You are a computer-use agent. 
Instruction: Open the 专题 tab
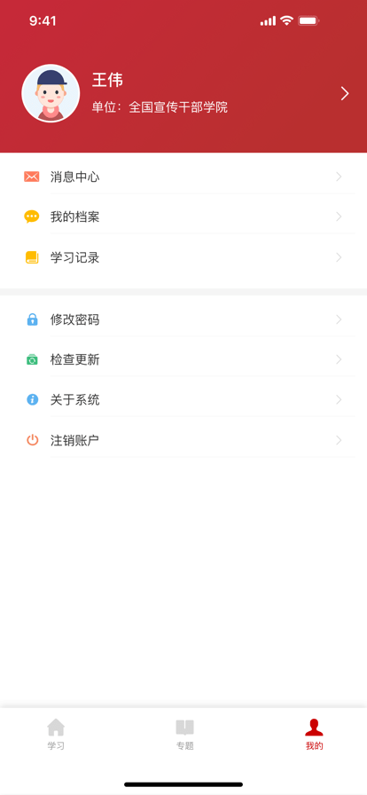[184, 734]
